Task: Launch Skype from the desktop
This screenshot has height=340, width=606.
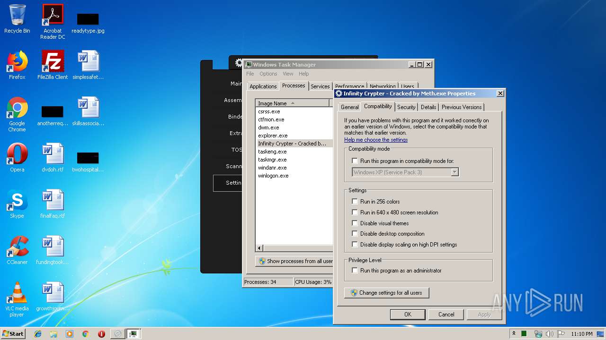Action: [x=17, y=204]
